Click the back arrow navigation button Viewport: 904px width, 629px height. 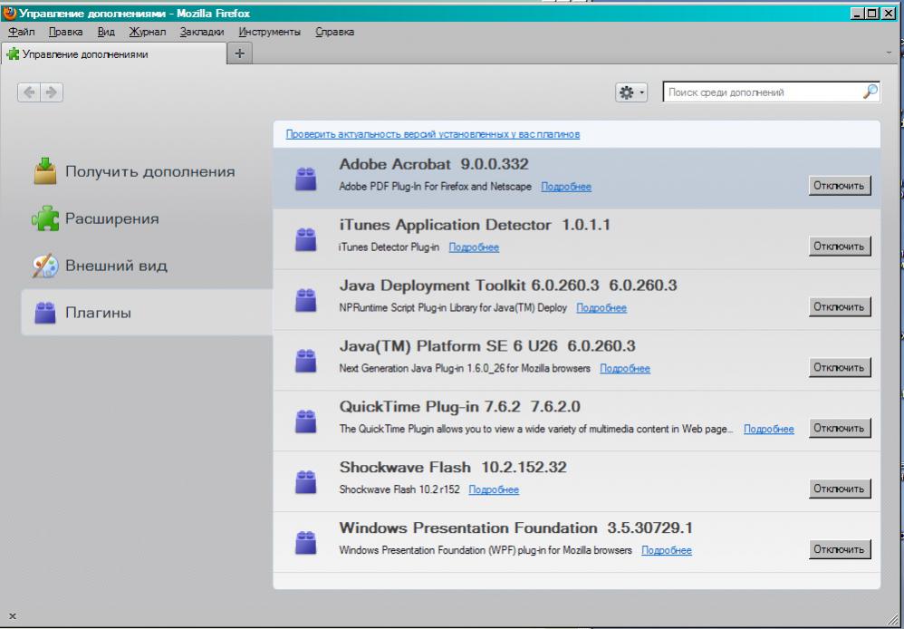(x=29, y=92)
